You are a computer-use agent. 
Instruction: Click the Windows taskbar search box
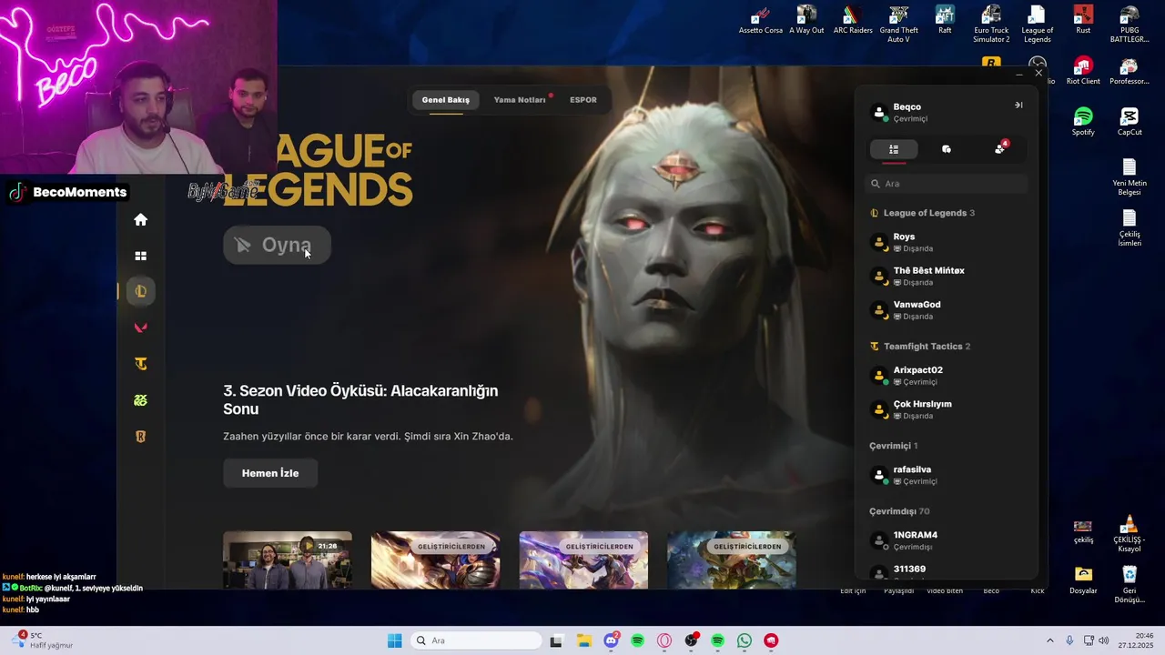[x=476, y=640]
